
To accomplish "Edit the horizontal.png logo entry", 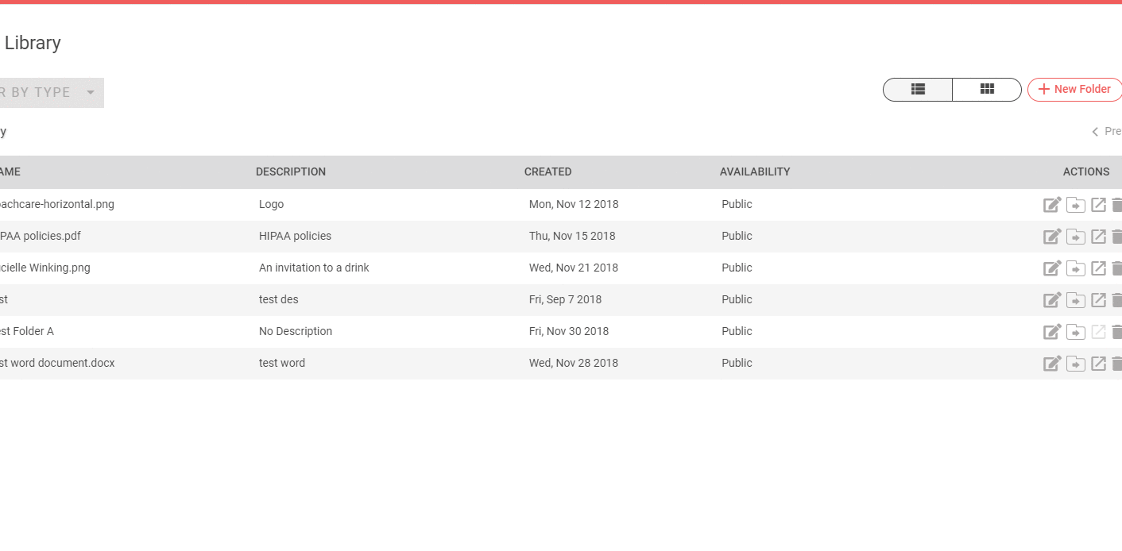I will [1052, 205].
